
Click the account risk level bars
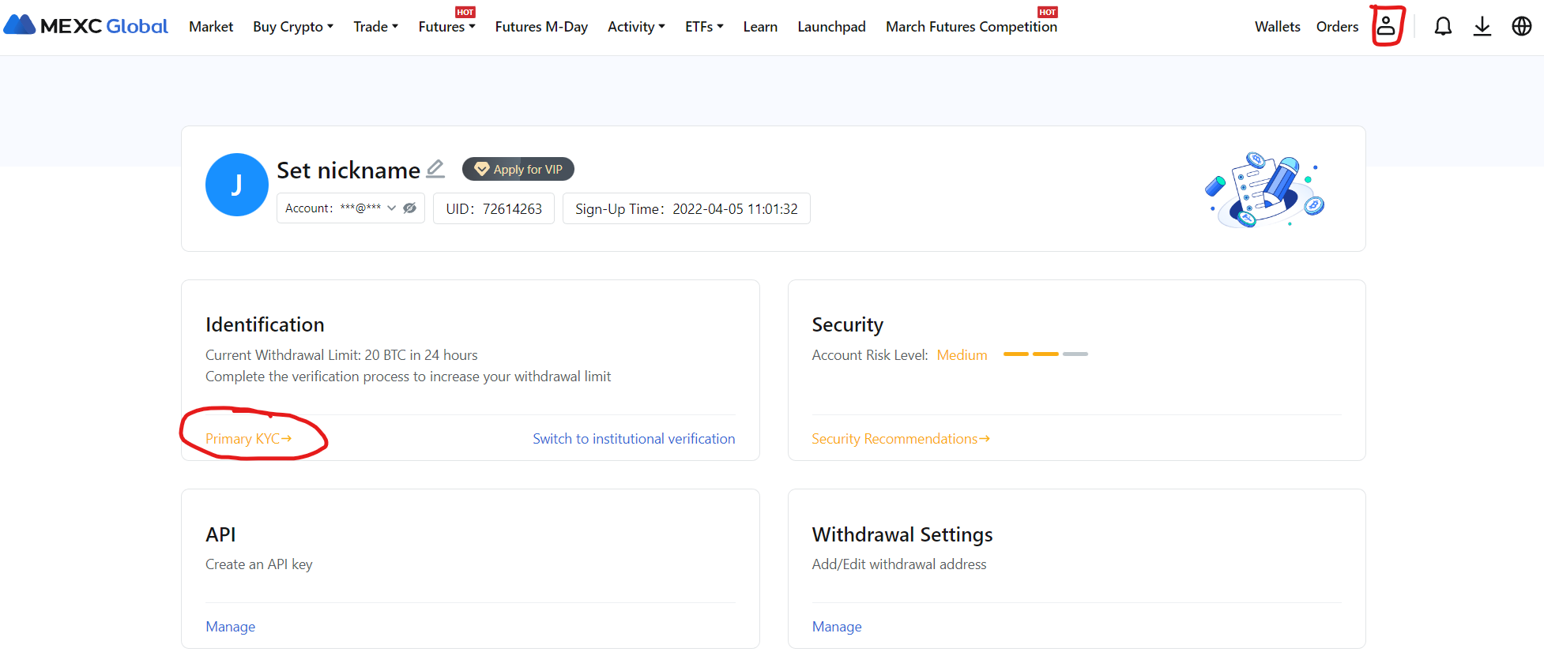click(x=1045, y=354)
